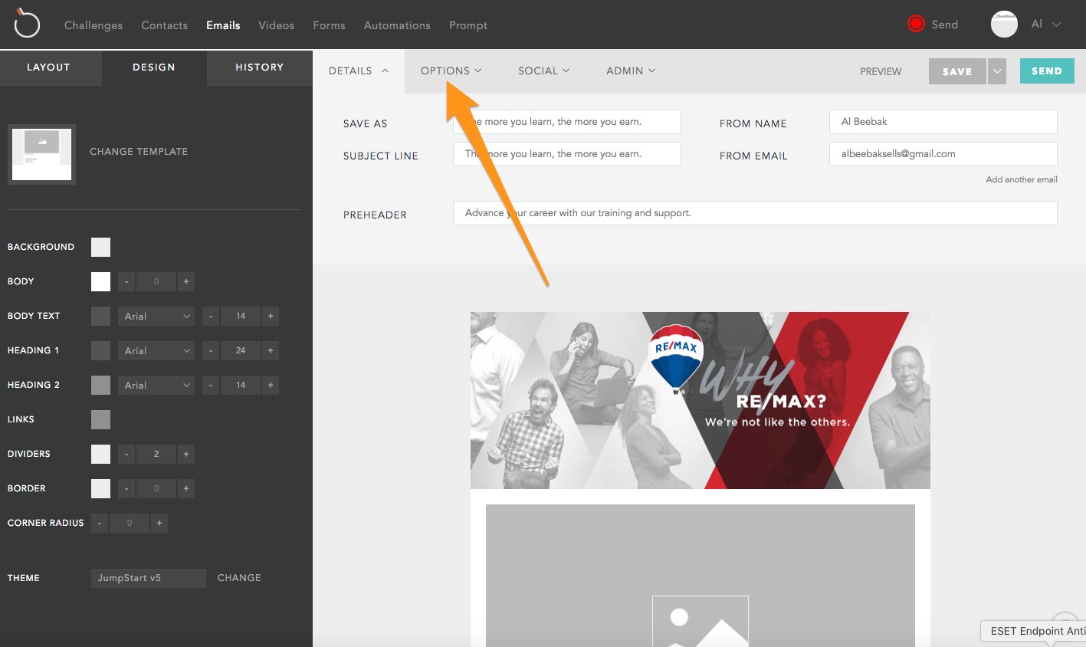Decrease Border width
Screen dimensions: 1086x647
pos(126,488)
